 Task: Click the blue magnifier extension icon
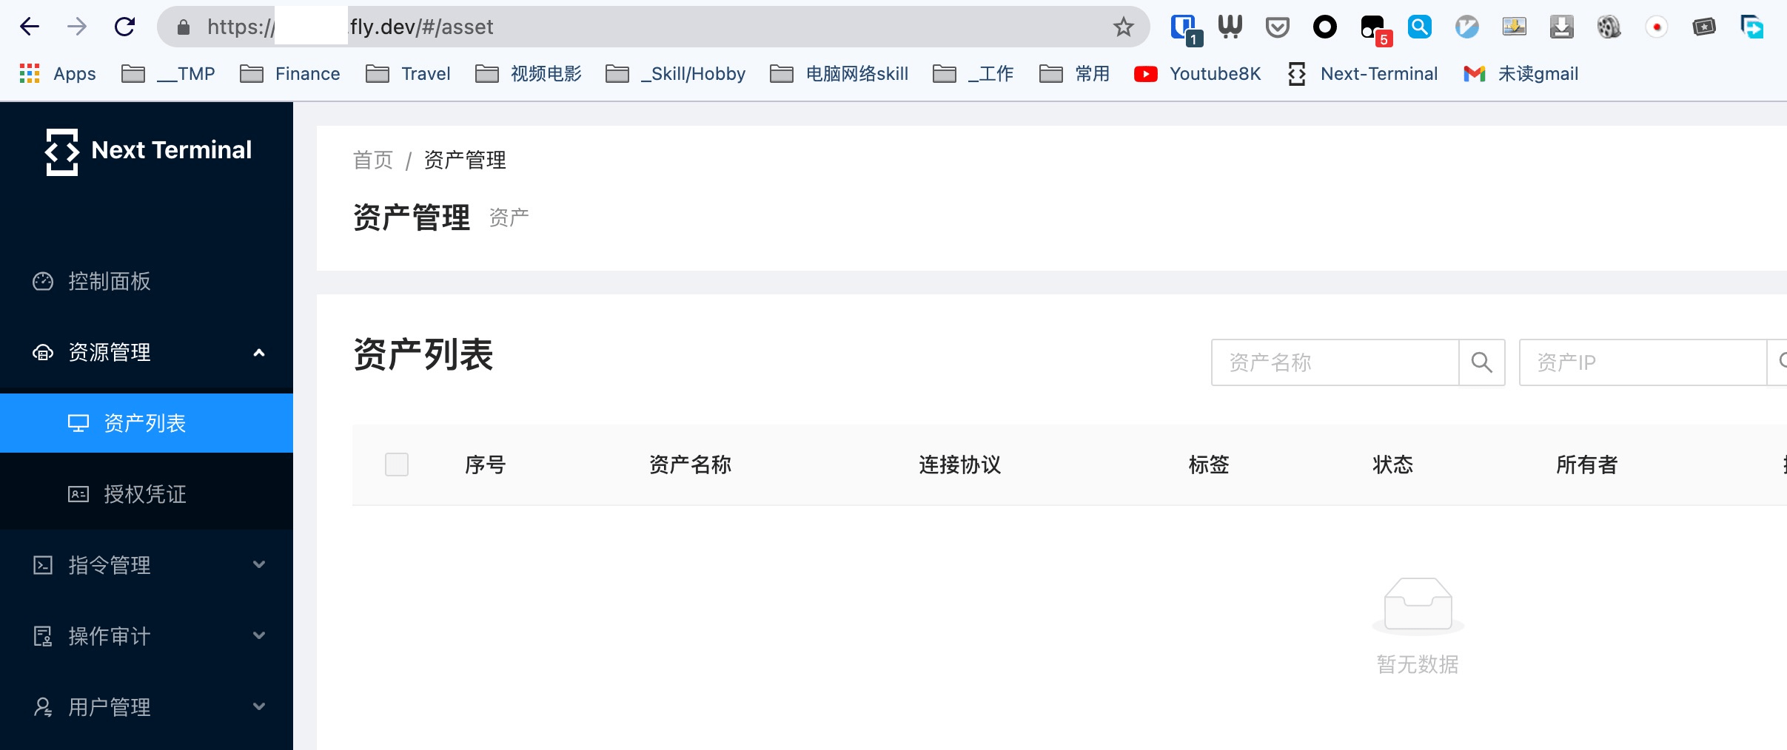pos(1420,27)
